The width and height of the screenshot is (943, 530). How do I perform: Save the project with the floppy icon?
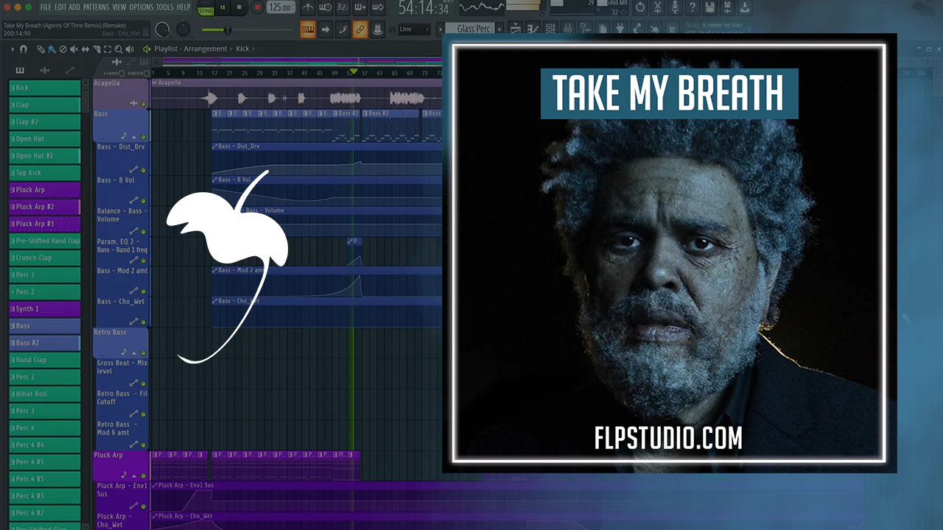(x=710, y=7)
